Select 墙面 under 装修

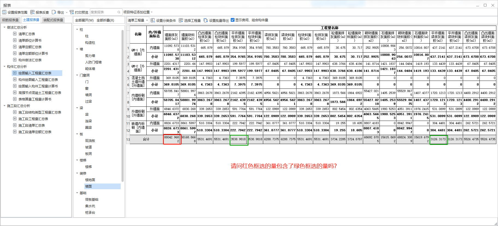pos(88,186)
